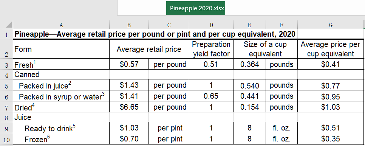Click the Frozen cup price $0.35
Screen dimensions: 365x146
330,139
